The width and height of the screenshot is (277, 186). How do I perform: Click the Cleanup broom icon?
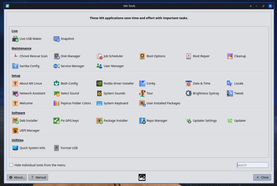(x=230, y=56)
